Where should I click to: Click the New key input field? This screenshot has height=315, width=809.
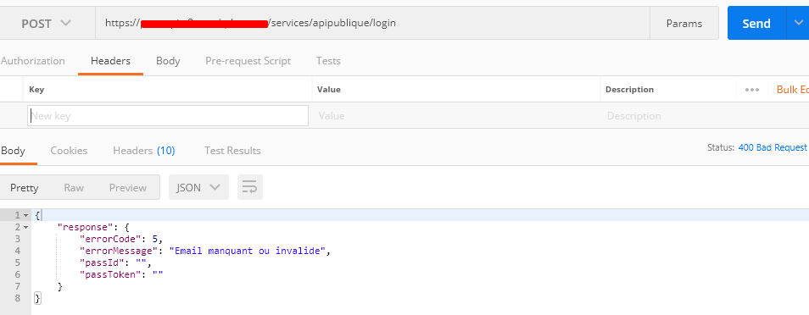click(168, 115)
